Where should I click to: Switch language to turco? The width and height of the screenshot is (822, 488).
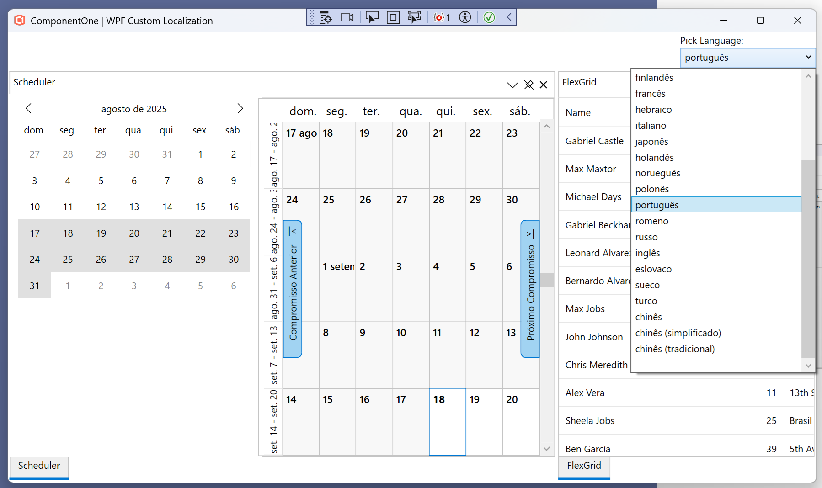(716, 301)
